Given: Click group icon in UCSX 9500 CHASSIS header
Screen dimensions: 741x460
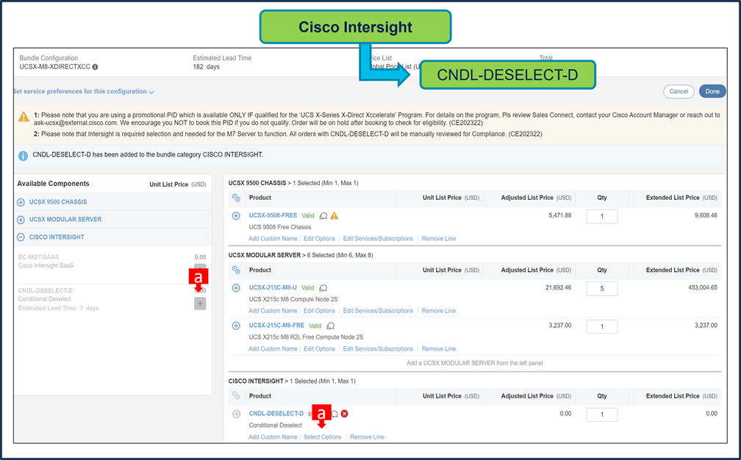Looking at the screenshot, I should coord(236,198).
